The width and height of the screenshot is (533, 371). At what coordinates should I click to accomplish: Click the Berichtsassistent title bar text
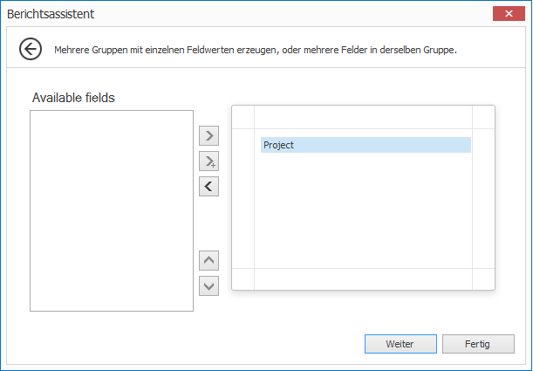pos(51,14)
